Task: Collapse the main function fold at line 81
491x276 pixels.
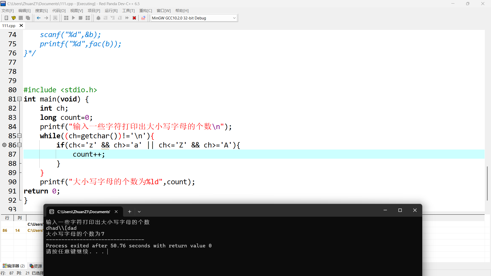Action: click(19, 99)
